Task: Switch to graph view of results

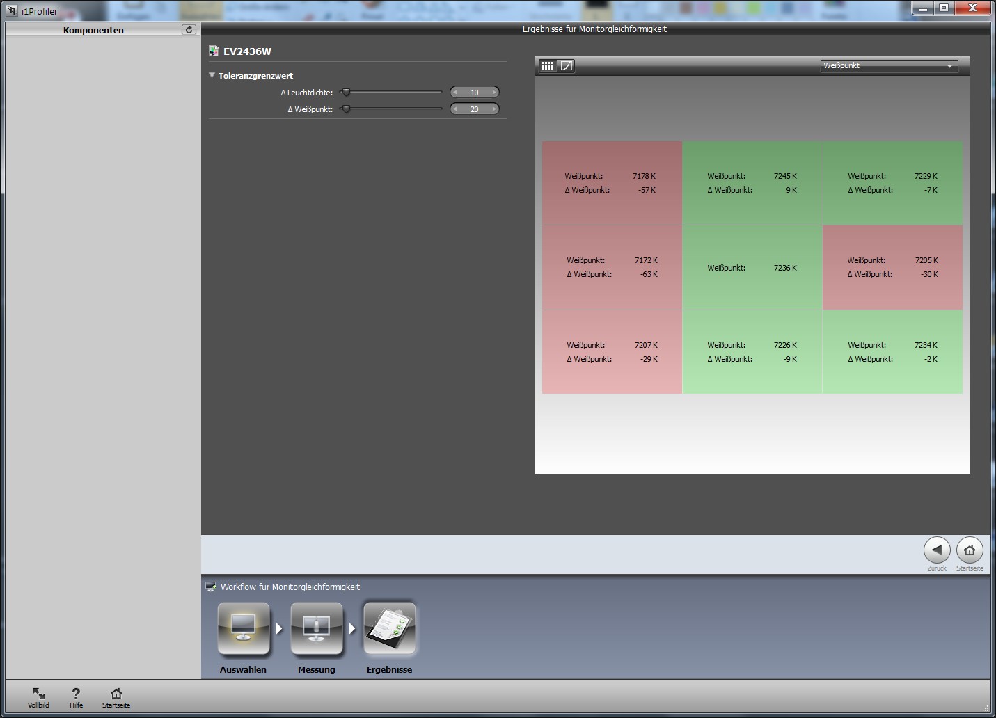Action: pyautogui.click(x=567, y=66)
